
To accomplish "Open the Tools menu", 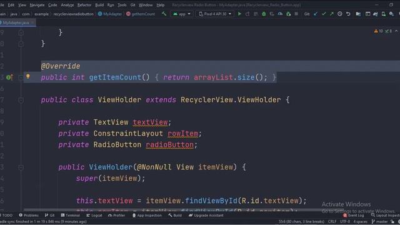I will [x=122, y=5].
